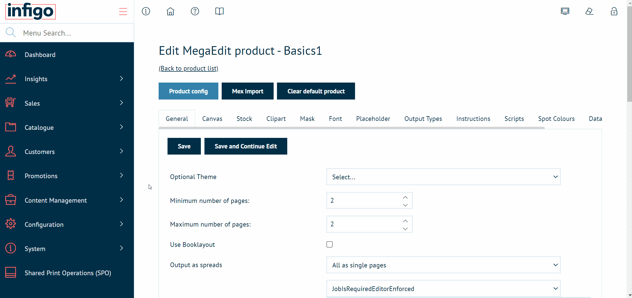This screenshot has width=632, height=298.
Task: Increase minimum number of pages
Action: [x=405, y=197]
